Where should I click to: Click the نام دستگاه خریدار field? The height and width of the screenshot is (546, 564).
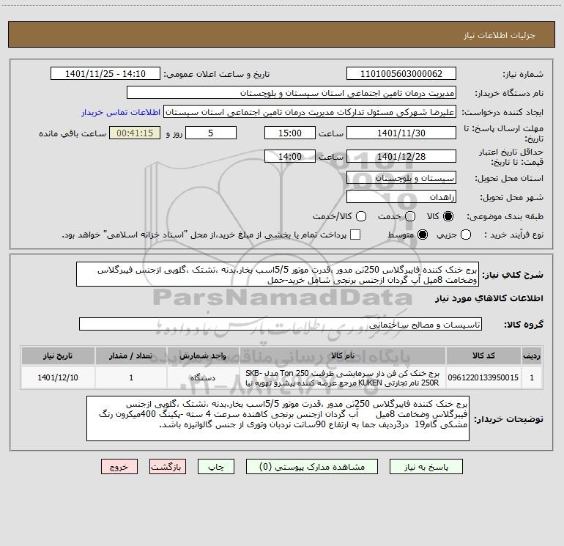pyautogui.click(x=292, y=93)
